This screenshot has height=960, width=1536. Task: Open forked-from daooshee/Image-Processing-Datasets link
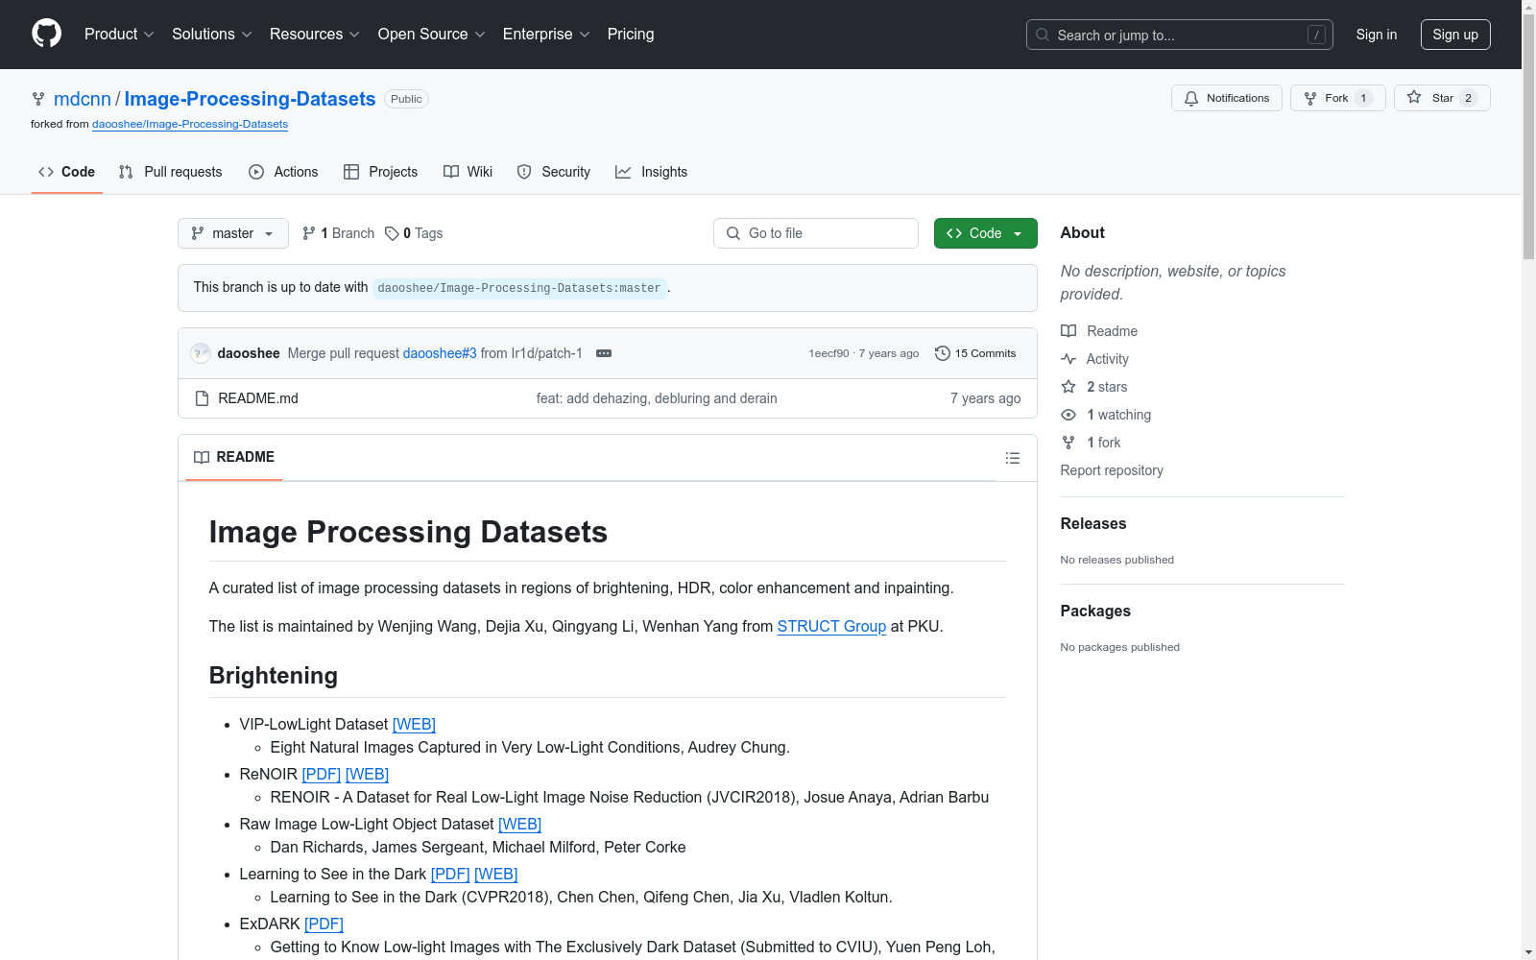click(x=190, y=124)
